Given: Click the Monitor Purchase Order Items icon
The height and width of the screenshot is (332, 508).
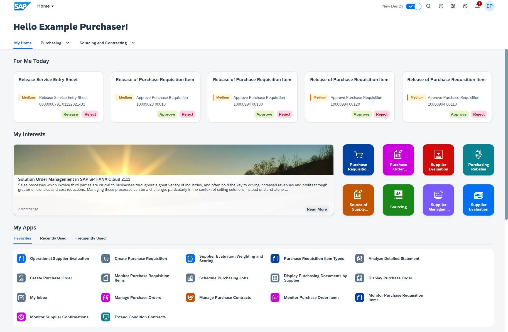Looking at the screenshot, I should coord(275,297).
